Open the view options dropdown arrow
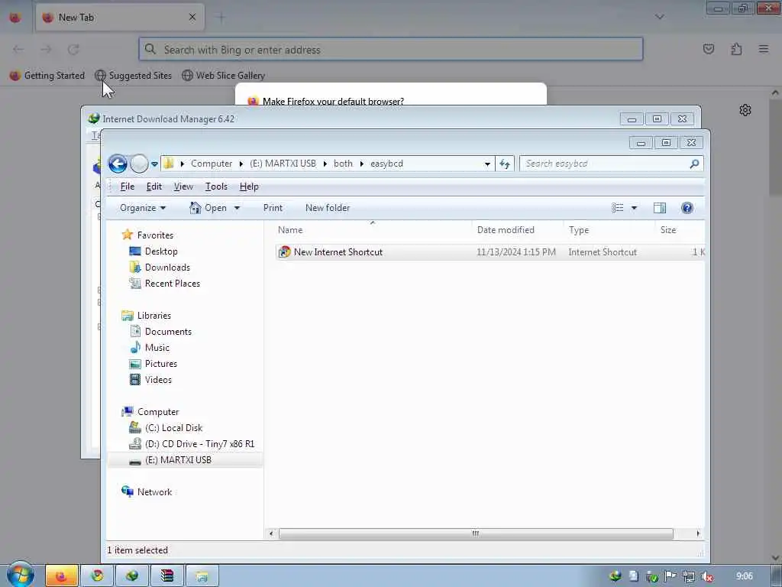 (635, 208)
